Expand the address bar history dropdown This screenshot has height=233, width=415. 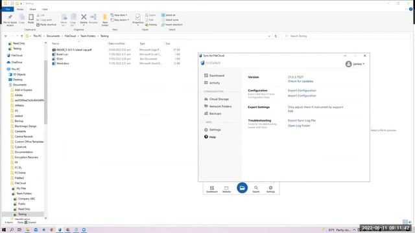point(269,36)
